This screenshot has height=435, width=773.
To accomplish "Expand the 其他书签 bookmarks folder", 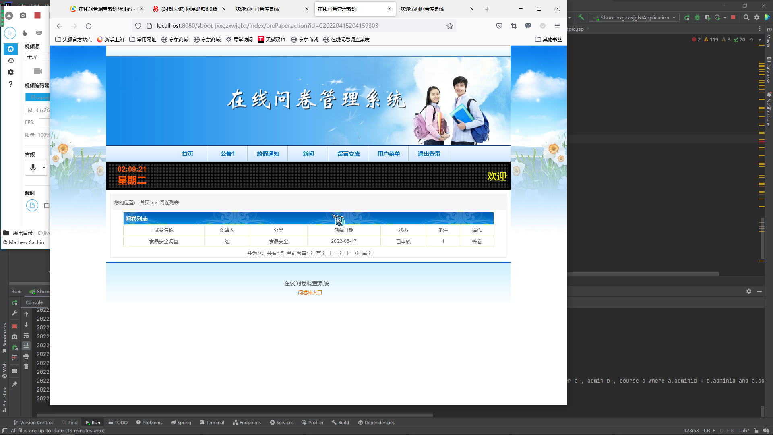I will [x=548, y=39].
